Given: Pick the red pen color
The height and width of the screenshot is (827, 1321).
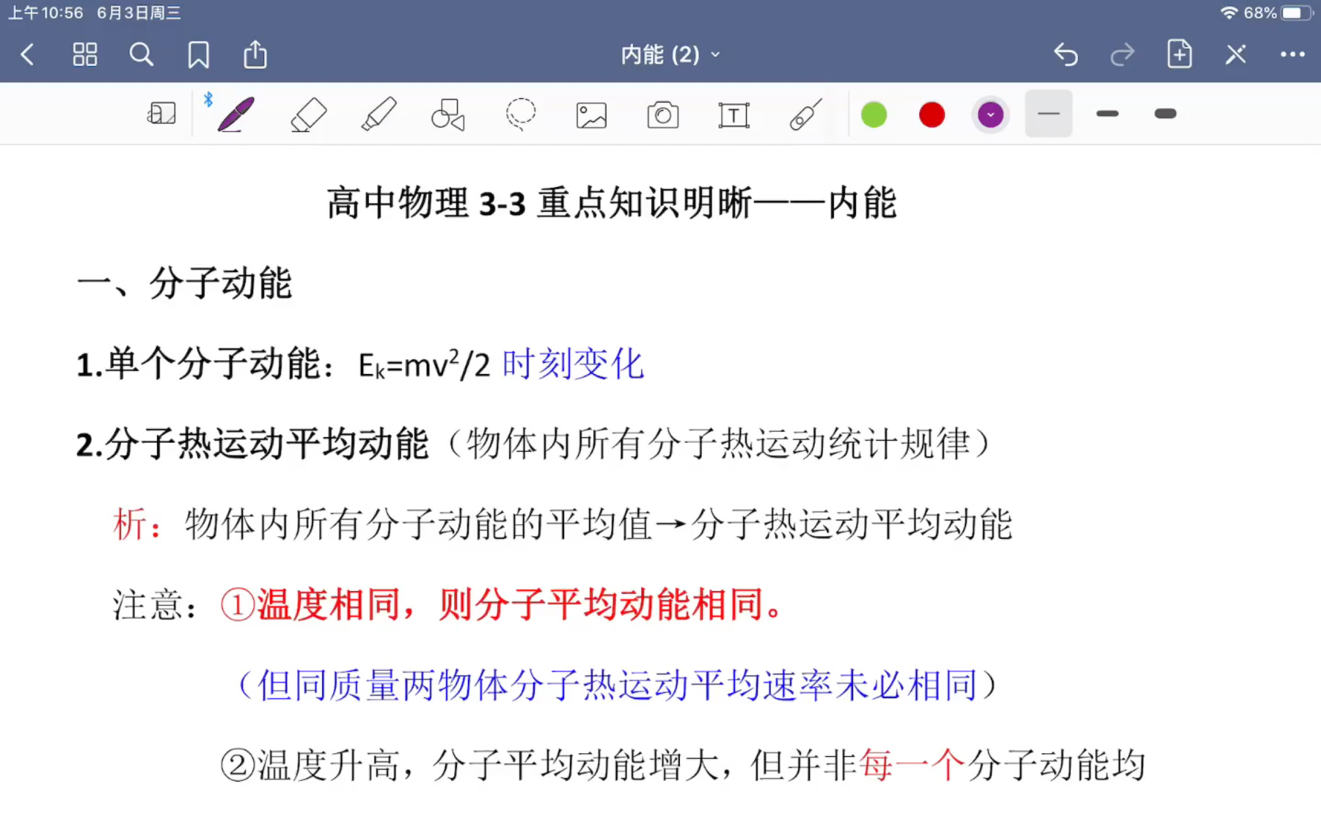Looking at the screenshot, I should [x=932, y=115].
